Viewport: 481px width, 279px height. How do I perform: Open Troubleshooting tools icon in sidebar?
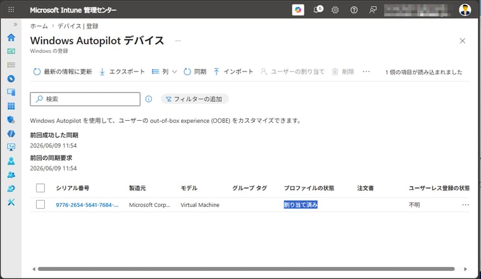[x=11, y=202]
